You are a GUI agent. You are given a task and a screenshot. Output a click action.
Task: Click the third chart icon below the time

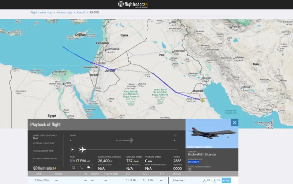click(x=89, y=167)
